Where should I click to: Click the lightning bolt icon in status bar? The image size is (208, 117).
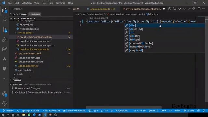click(112, 110)
